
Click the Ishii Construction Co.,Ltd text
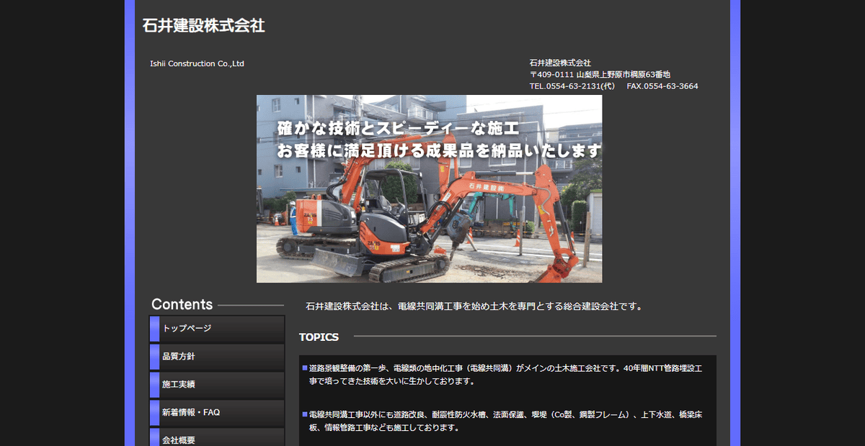(196, 63)
